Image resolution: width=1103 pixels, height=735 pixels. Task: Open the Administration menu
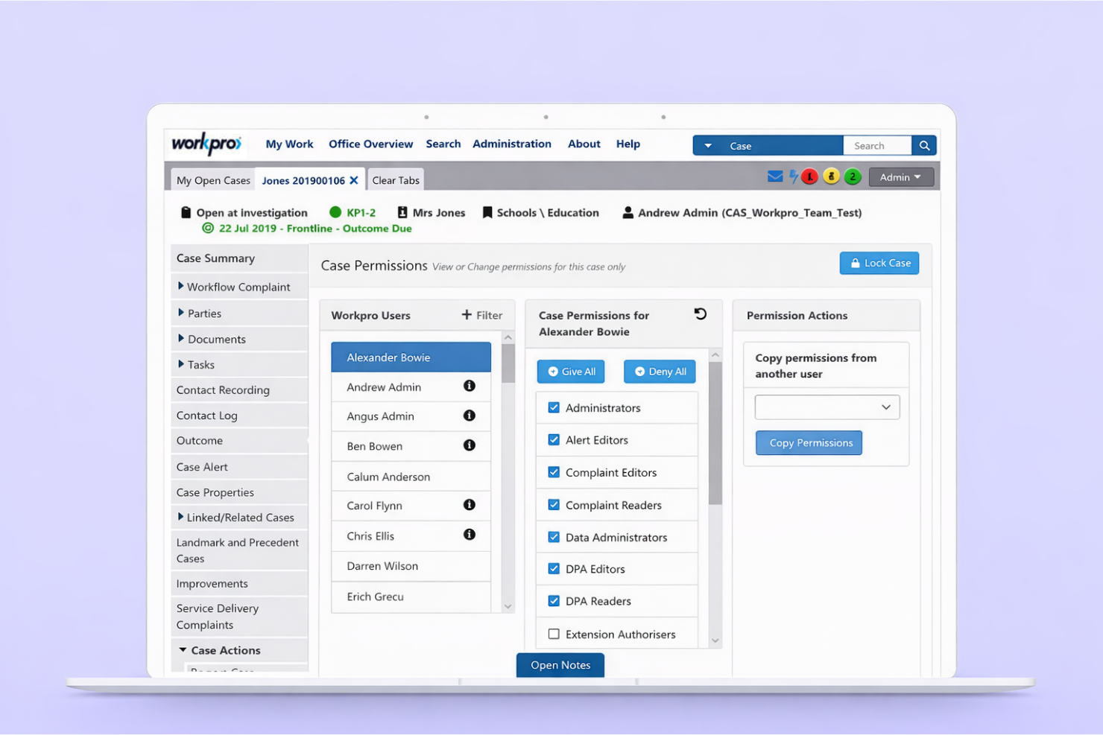pyautogui.click(x=512, y=144)
